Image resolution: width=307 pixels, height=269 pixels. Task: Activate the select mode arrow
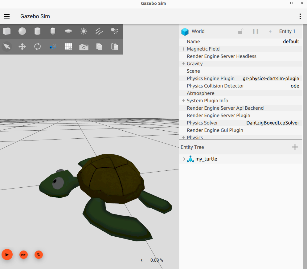coord(7,47)
